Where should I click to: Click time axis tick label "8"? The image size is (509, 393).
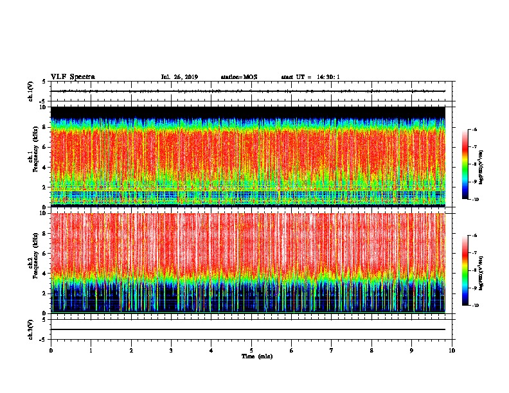click(x=371, y=351)
